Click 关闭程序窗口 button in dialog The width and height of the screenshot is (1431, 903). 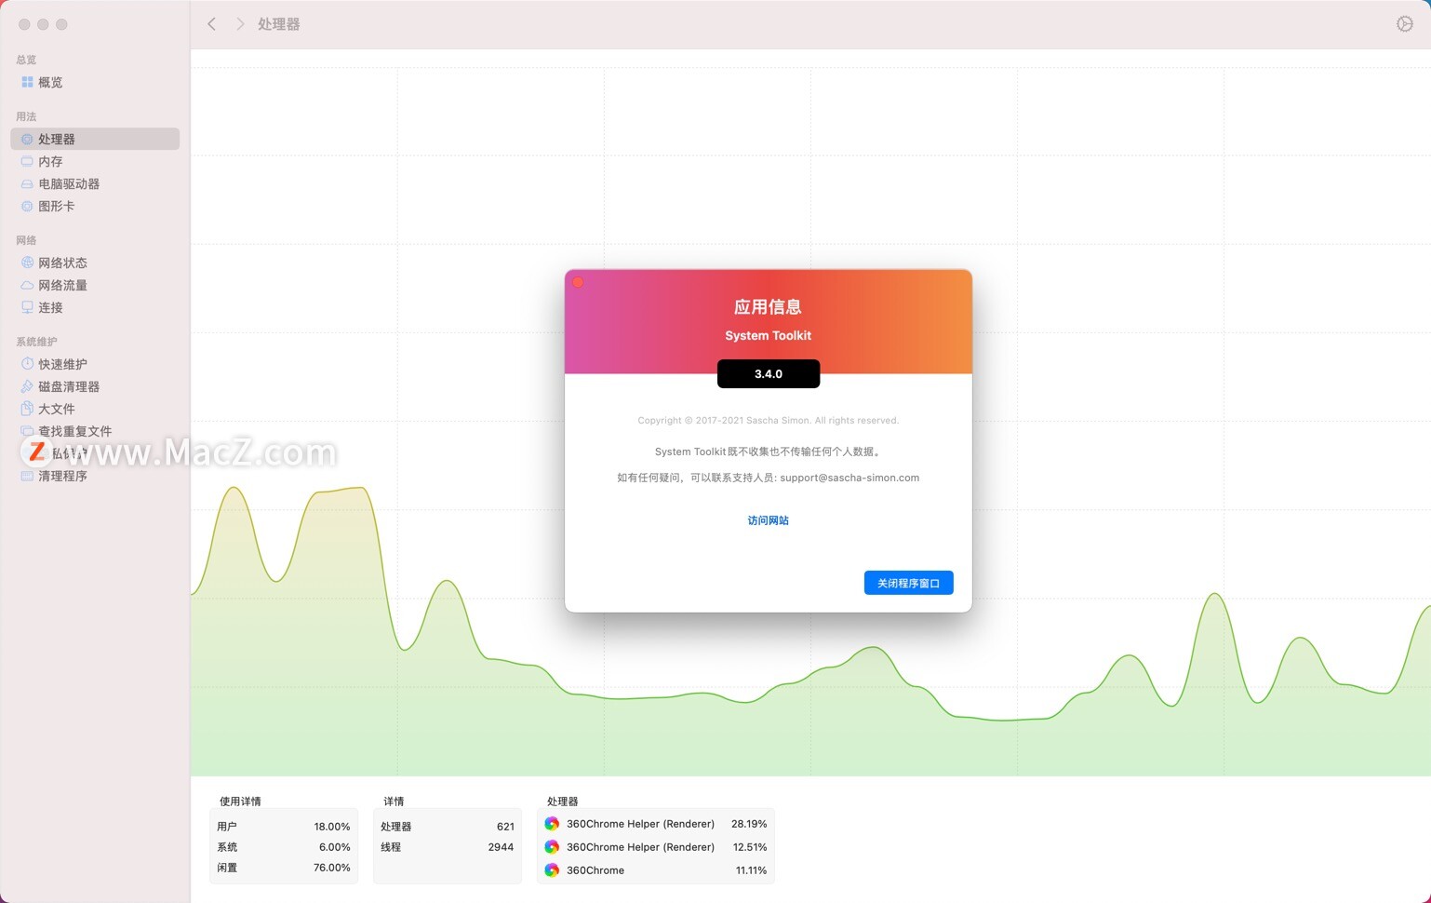pos(908,583)
